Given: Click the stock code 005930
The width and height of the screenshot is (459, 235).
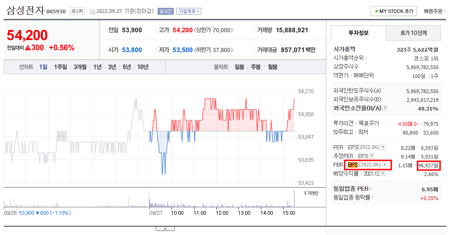Looking at the screenshot, I should 56,12.
